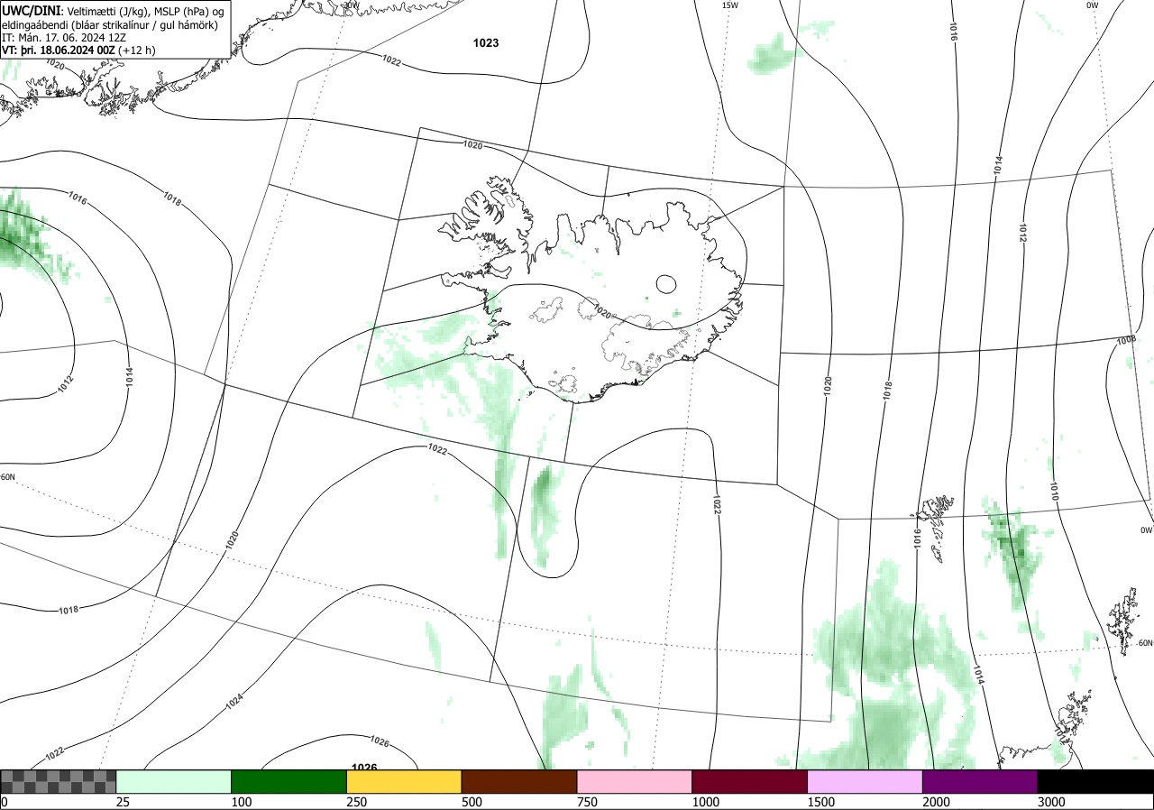This screenshot has height=810, width=1154.
Task: Click the '3000' legend scale value
Action: point(1052,802)
